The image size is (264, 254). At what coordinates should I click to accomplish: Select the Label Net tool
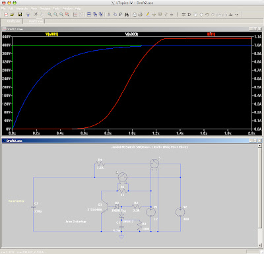pos(160,15)
